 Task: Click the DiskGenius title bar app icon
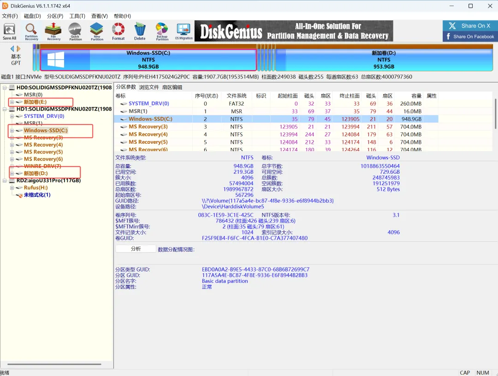coord(5,6)
